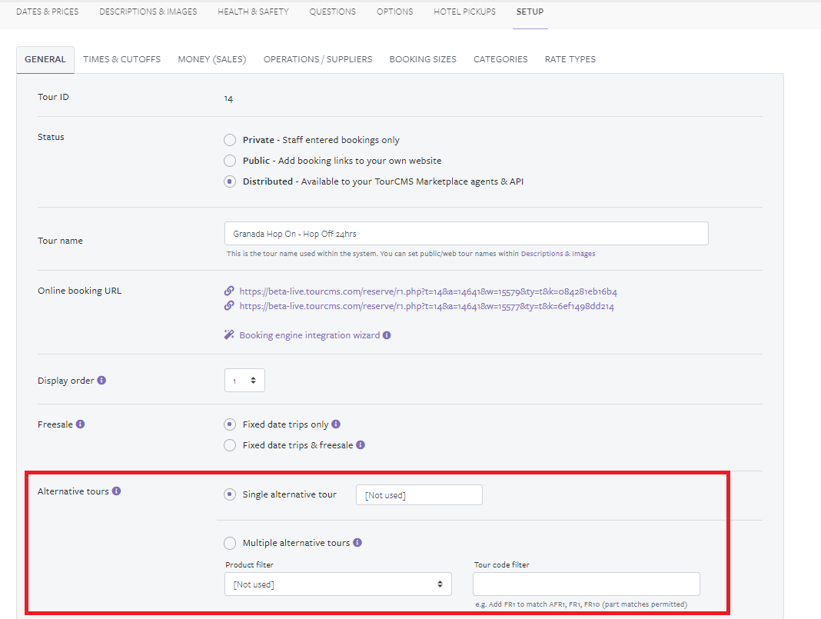Select the Public status radio button

[230, 161]
